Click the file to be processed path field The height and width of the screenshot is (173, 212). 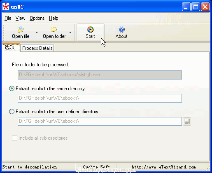(x=100, y=75)
